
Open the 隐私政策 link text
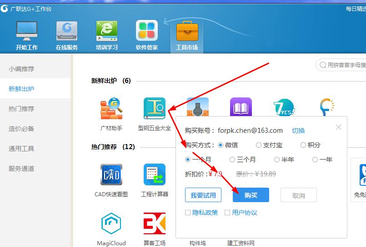(x=205, y=213)
